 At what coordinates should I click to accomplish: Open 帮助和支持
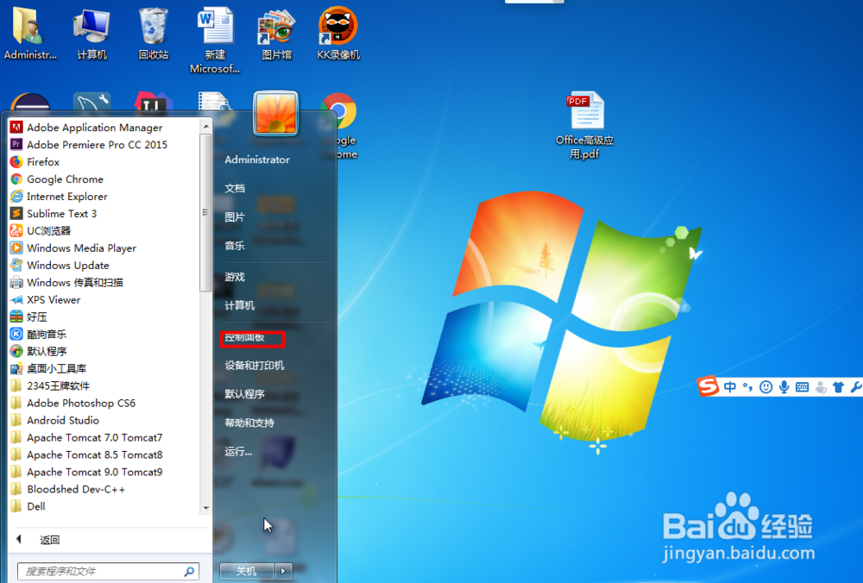coord(249,423)
